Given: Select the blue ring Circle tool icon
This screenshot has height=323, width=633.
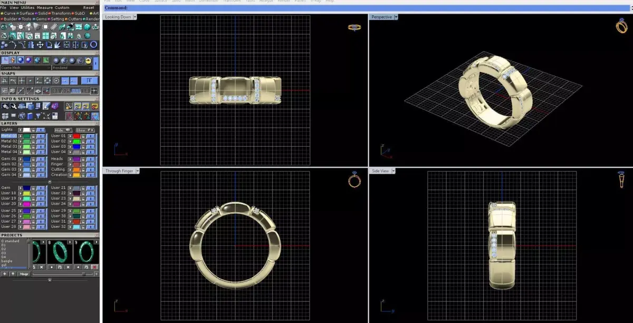Looking at the screenshot, I should point(93,45).
